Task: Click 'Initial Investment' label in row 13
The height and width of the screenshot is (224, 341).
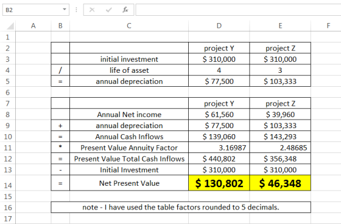Action: [x=129, y=170]
